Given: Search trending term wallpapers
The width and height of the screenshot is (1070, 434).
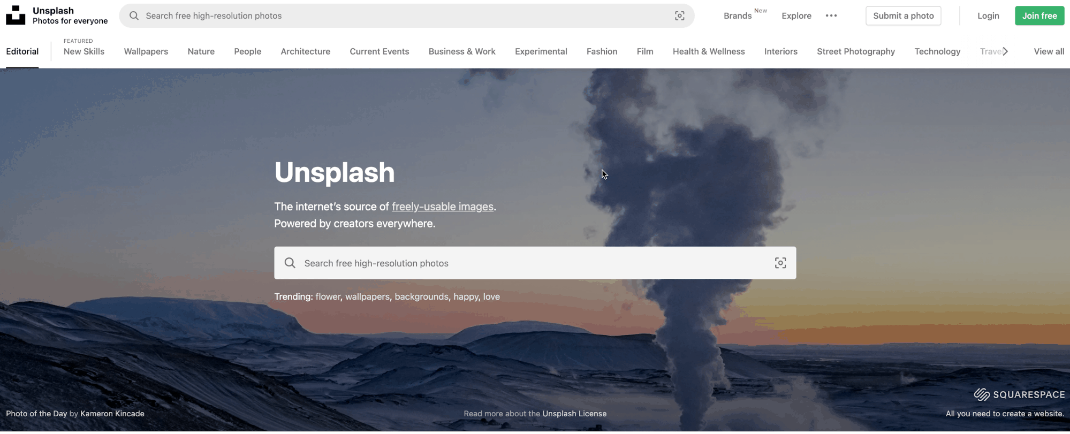Looking at the screenshot, I should click(x=367, y=296).
